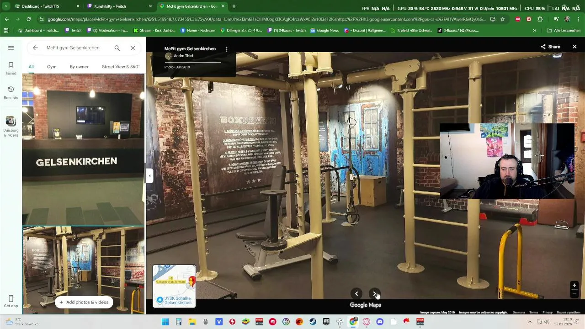Close the McFit gym Gelsenkirchen browser tab
585x329 pixels.
pyautogui.click(x=223, y=6)
